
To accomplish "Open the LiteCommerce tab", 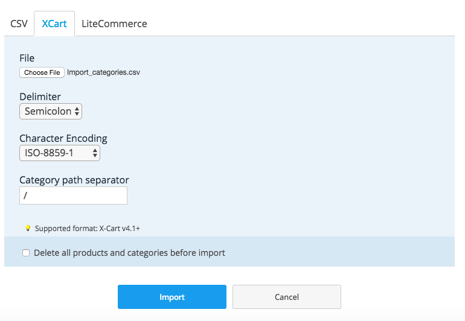I will pyautogui.click(x=114, y=24).
